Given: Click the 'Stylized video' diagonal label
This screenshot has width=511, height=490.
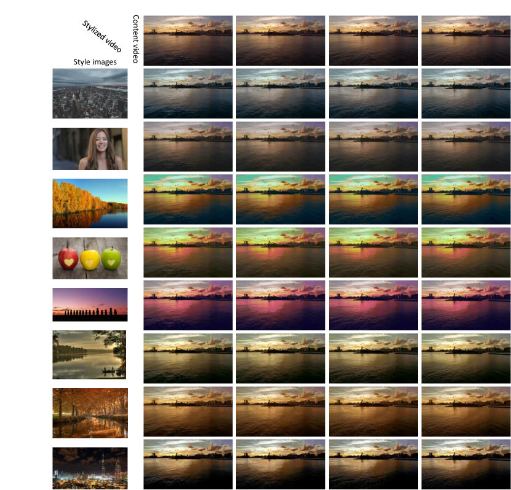Looking at the screenshot, I should [101, 36].
